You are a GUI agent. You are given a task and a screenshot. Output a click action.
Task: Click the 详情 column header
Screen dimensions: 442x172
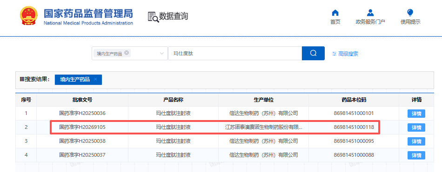pyautogui.click(x=416, y=100)
